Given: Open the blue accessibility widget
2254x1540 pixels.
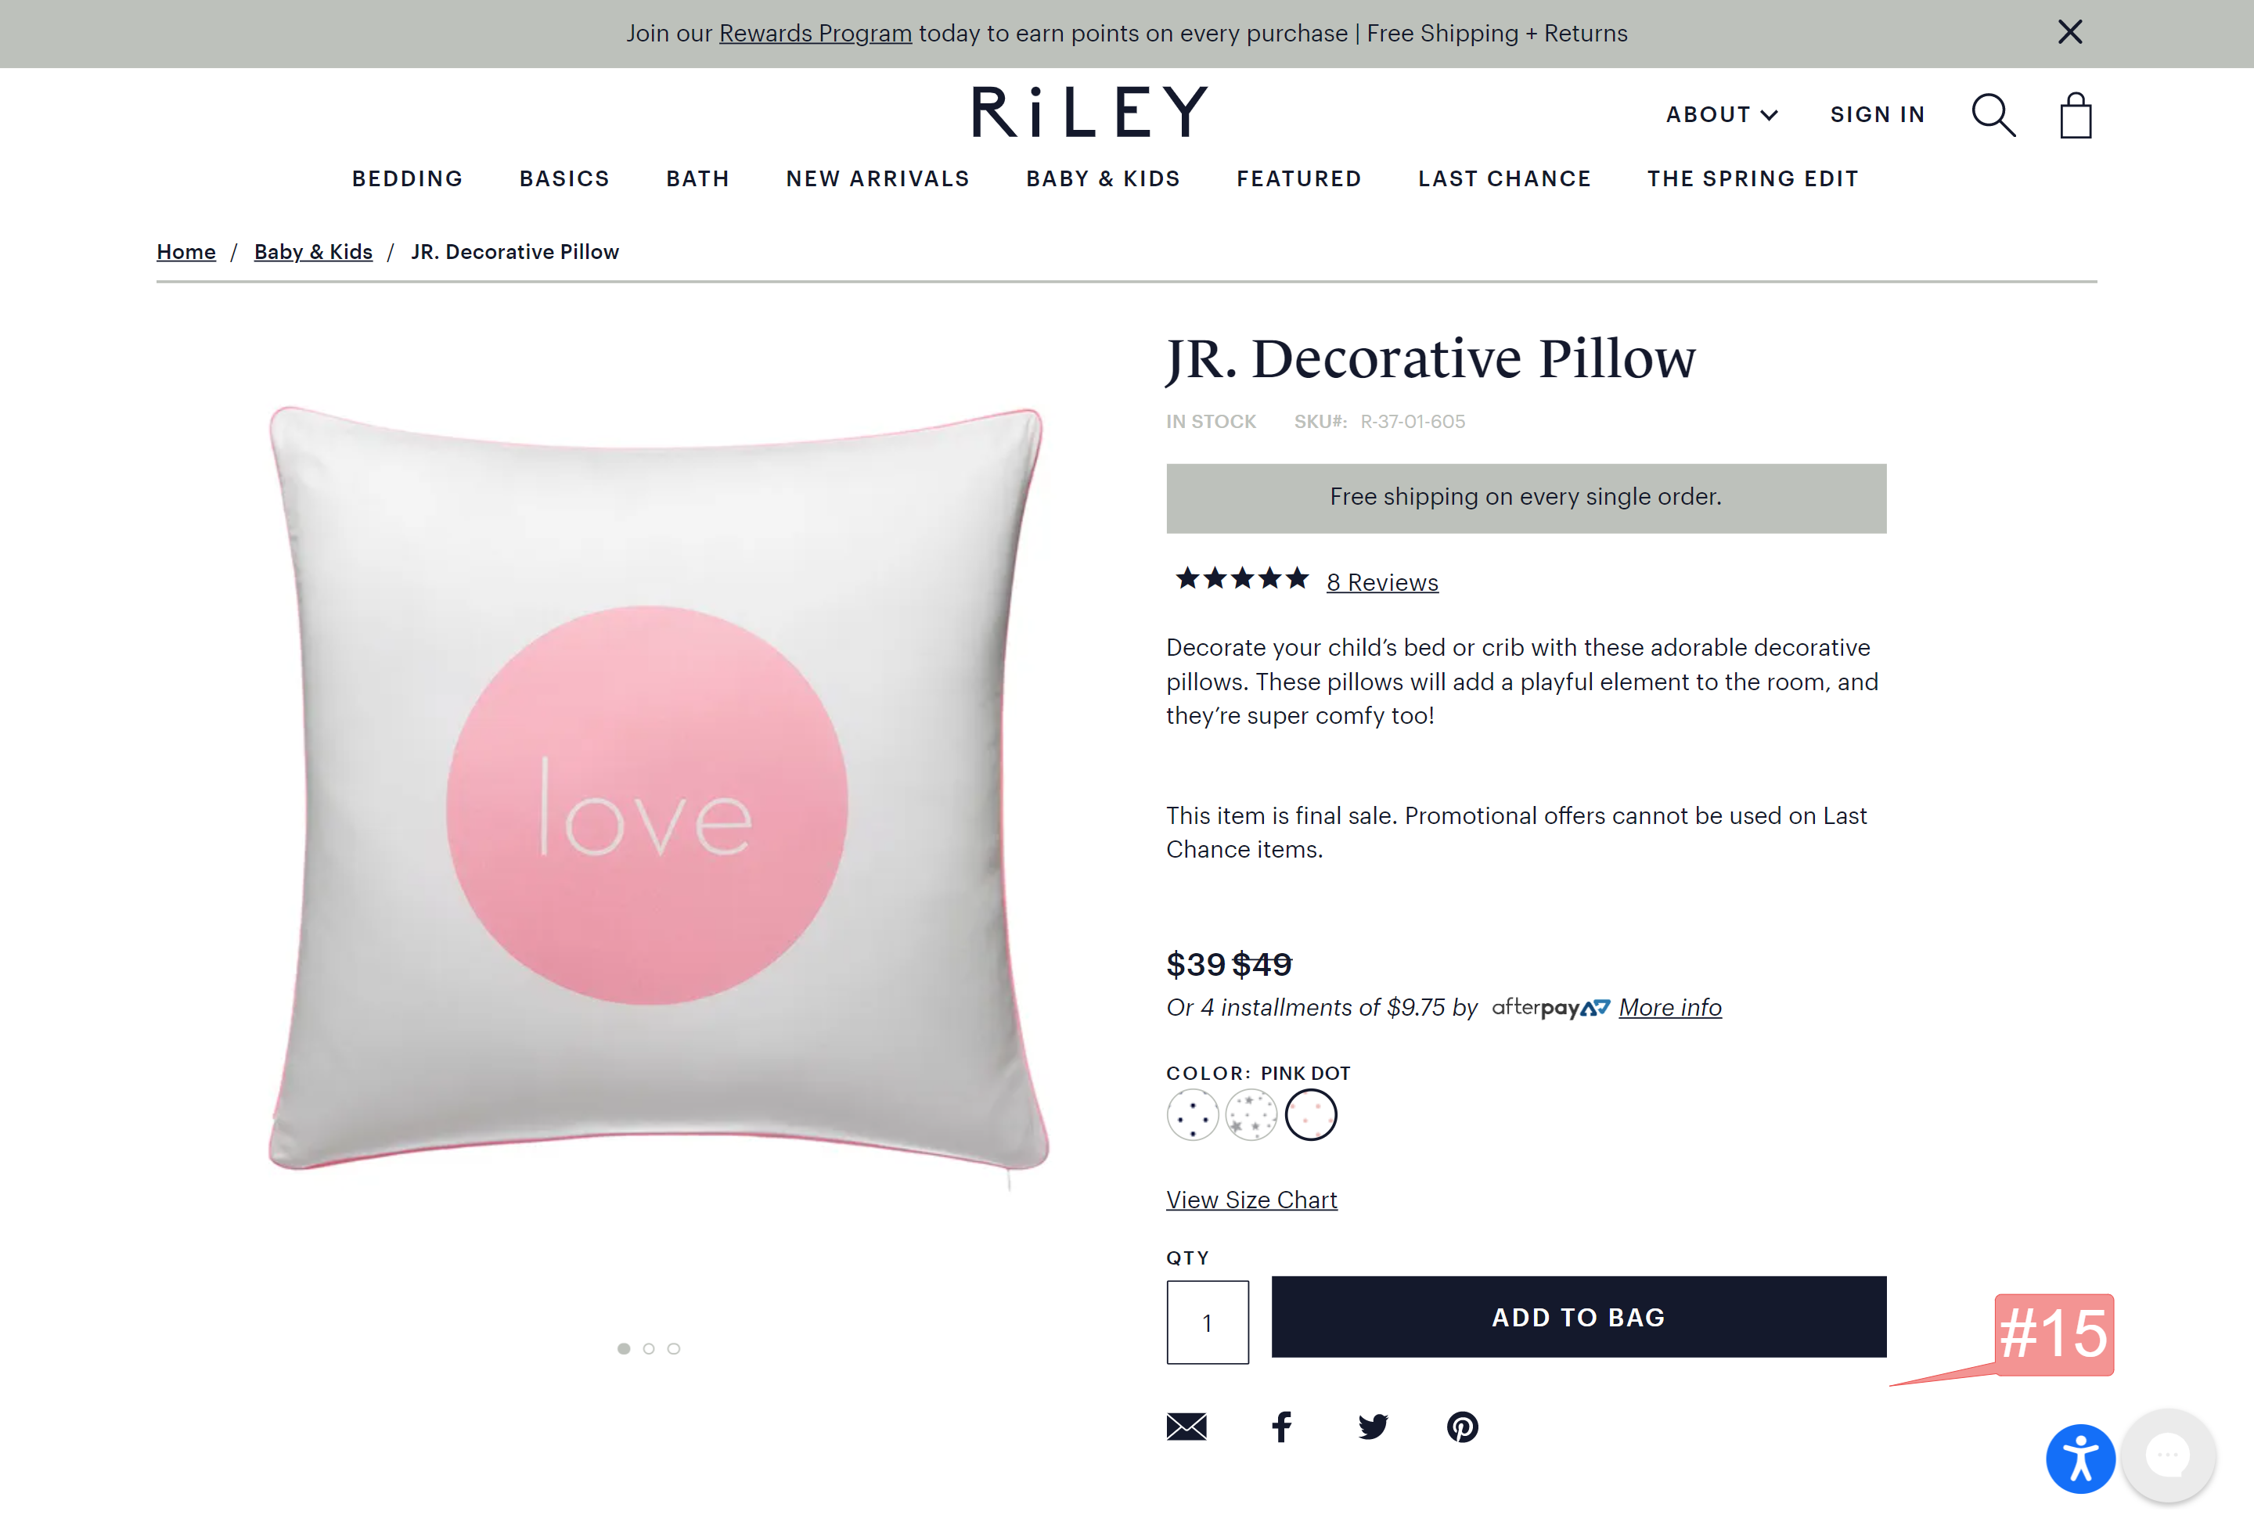Looking at the screenshot, I should (2080, 1459).
